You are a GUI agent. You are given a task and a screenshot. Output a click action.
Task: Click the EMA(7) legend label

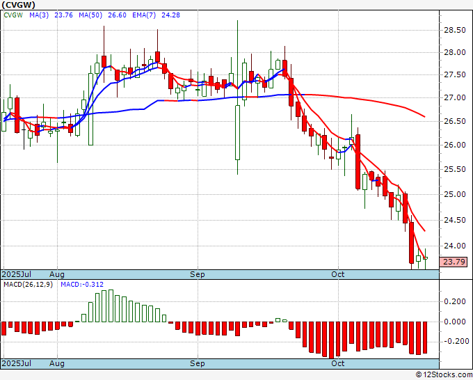[144, 15]
